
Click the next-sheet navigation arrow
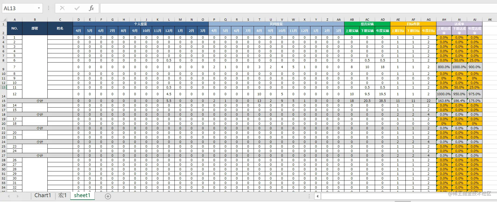(x=18, y=196)
